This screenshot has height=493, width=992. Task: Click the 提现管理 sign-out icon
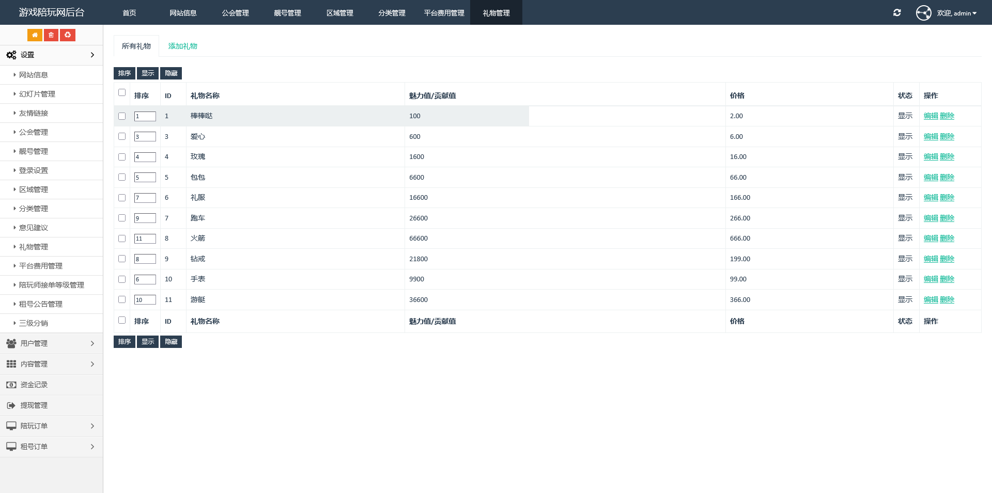[11, 405]
